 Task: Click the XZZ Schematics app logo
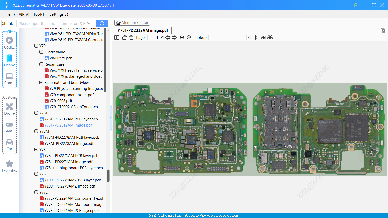[6, 5]
